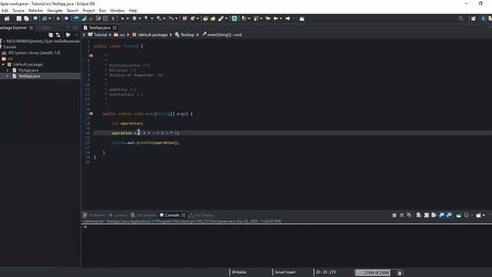This screenshot has height=277, width=492.
Task: Click the Save icon in the toolbar
Action: pos(18,18)
